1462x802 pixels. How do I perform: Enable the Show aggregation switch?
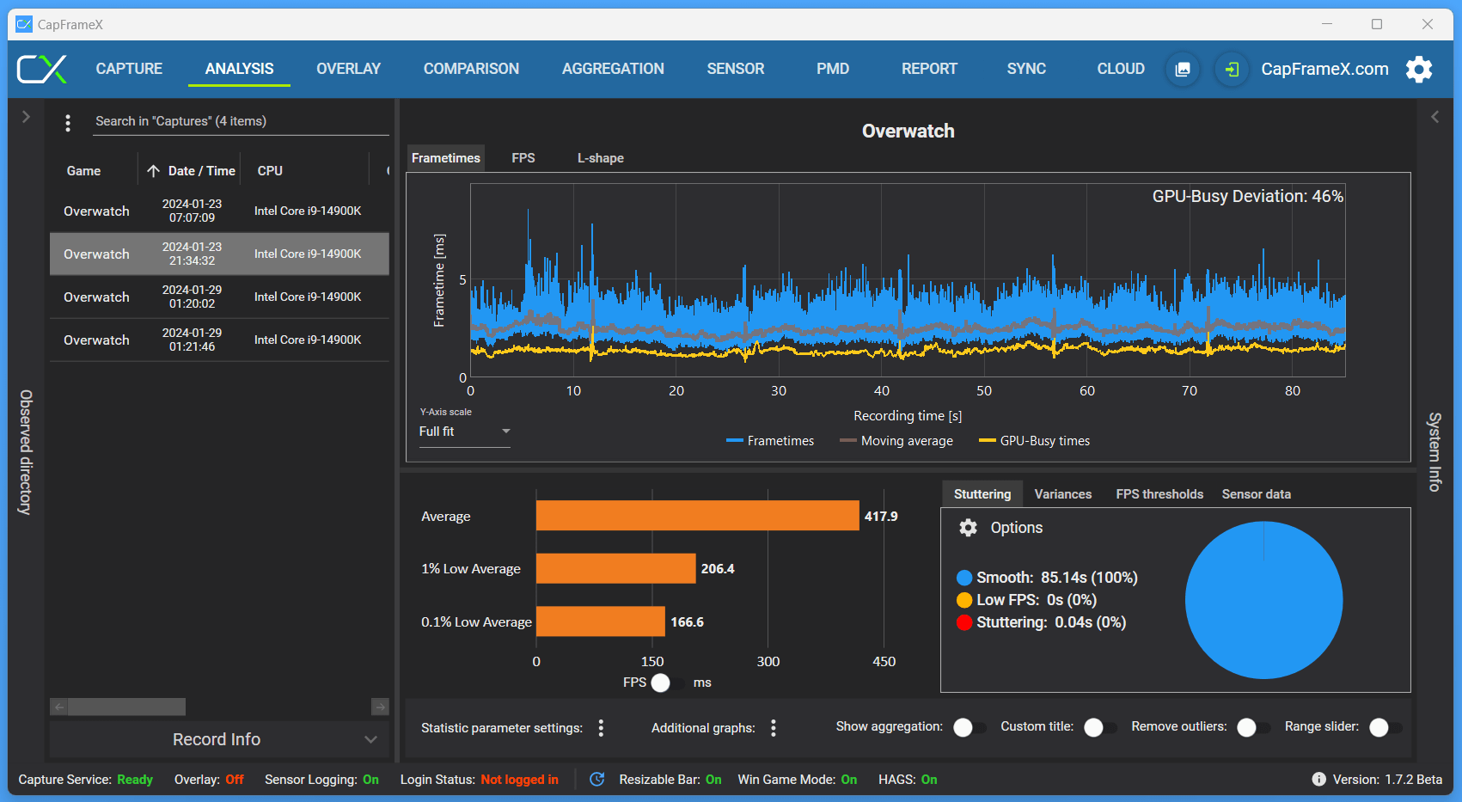pos(970,728)
